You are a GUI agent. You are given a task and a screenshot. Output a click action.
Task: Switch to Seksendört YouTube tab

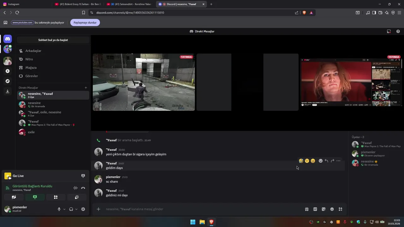[130, 4]
